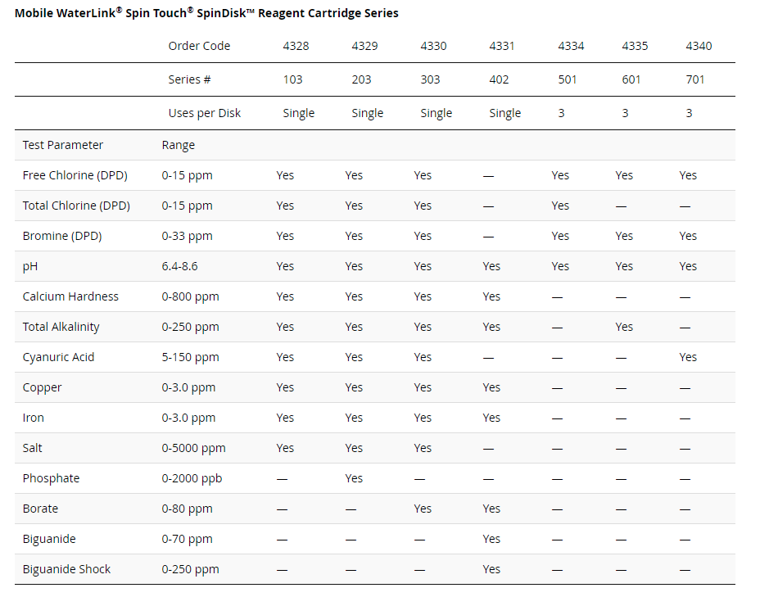Click 'Yes' for pH under order code 4340
The height and width of the screenshot is (597, 760).
(688, 266)
